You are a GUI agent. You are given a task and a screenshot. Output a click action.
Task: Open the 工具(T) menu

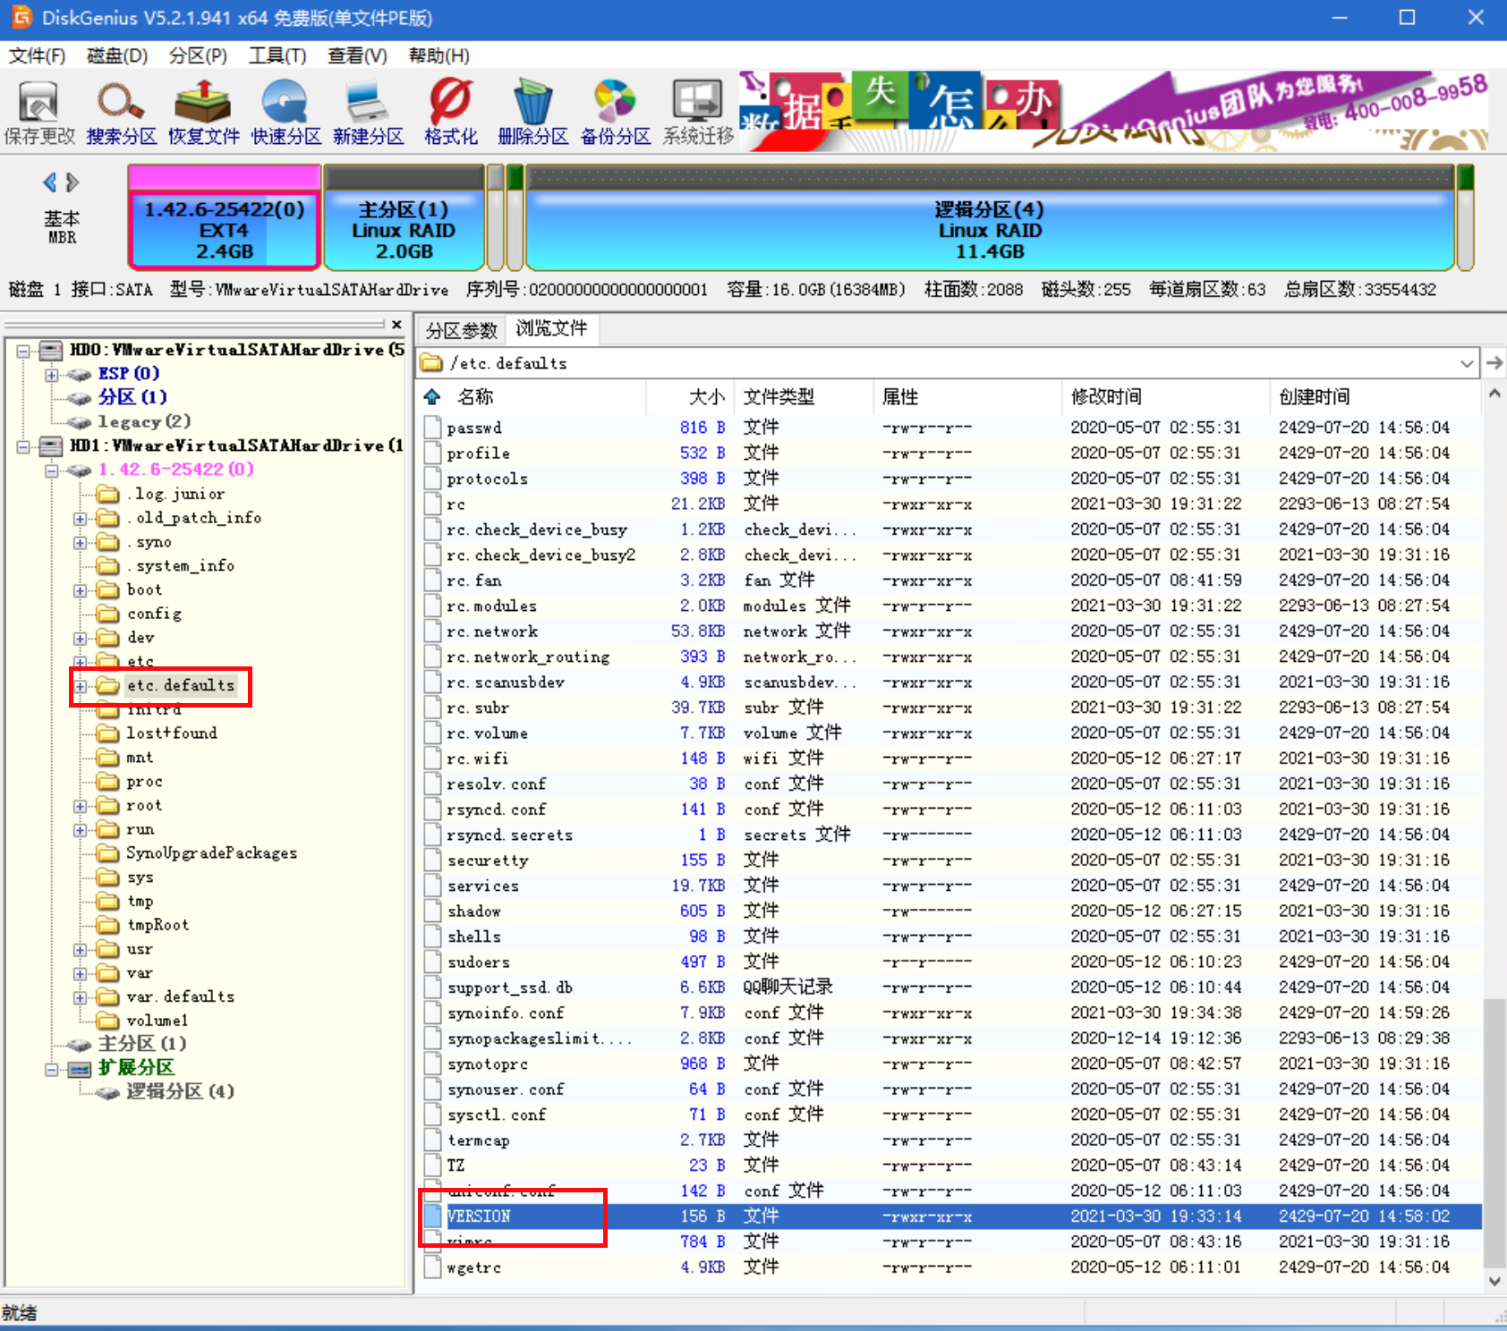coord(277,55)
